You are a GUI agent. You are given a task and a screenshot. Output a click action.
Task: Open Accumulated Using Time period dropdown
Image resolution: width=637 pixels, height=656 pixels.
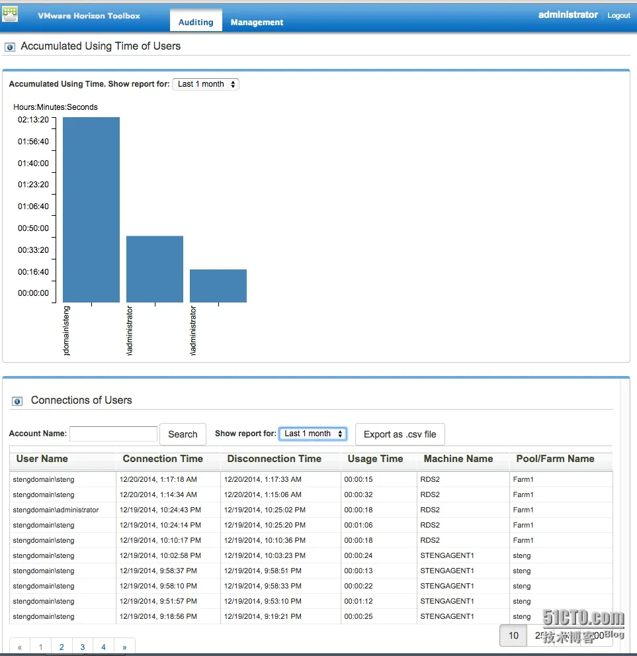206,84
